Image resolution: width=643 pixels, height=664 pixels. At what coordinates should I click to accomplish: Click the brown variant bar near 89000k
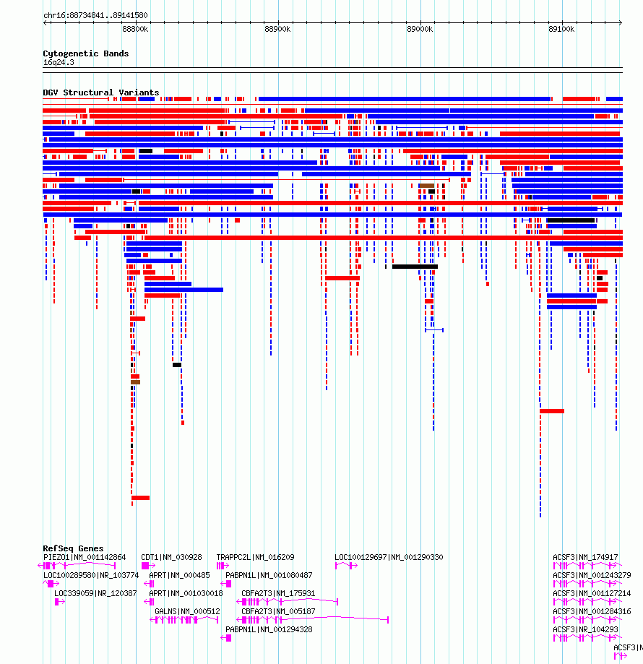click(427, 186)
